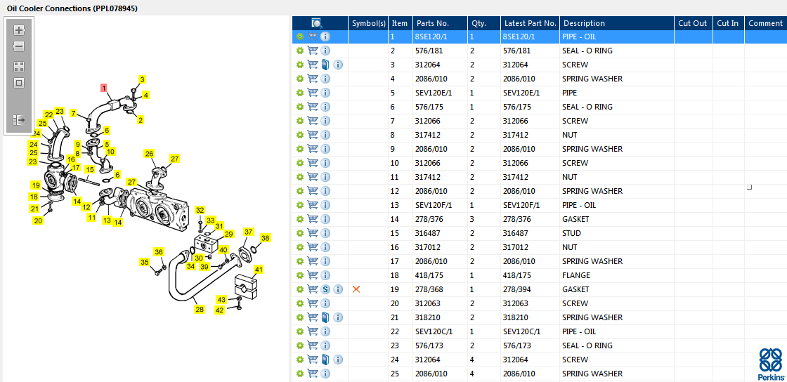Screen dimensions: 787x382
Task: Open info for item 2 SEAL - O RING
Action: pyautogui.click(x=325, y=51)
